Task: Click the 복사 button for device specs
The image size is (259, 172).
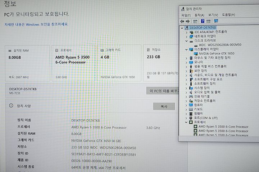Action: [x=164, y=106]
